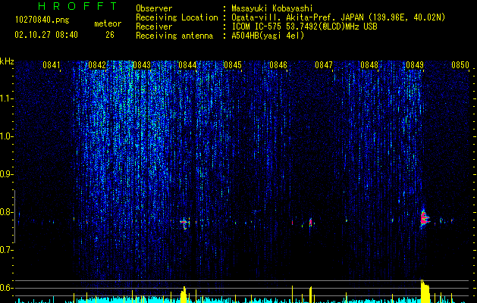Click the 1.1 kHz axis label
477x303 pixels.
[5, 98]
